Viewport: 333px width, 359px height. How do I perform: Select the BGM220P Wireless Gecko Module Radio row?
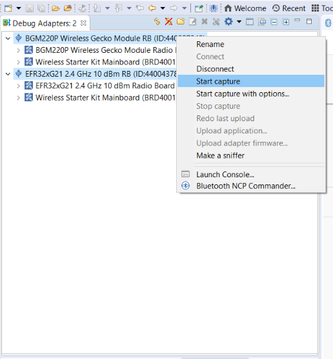tap(100, 50)
